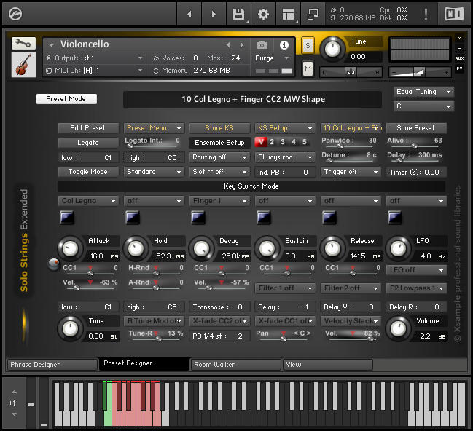Viewport: 473px width, 431px height.
Task: Toggle the Mute M button
Action: (x=308, y=69)
